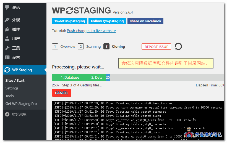Click log line Creating table wpstg0_usermeta

[x=109, y=124]
